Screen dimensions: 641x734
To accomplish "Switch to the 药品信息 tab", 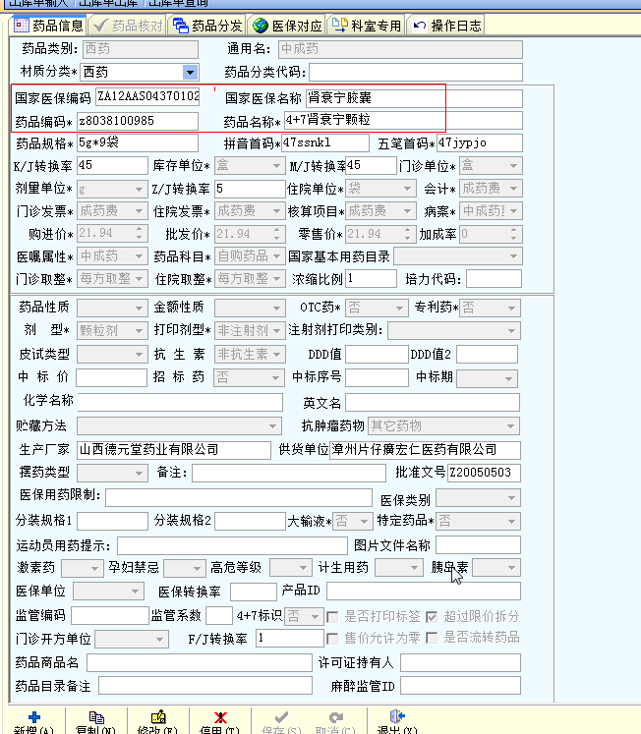I will pyautogui.click(x=48, y=26).
